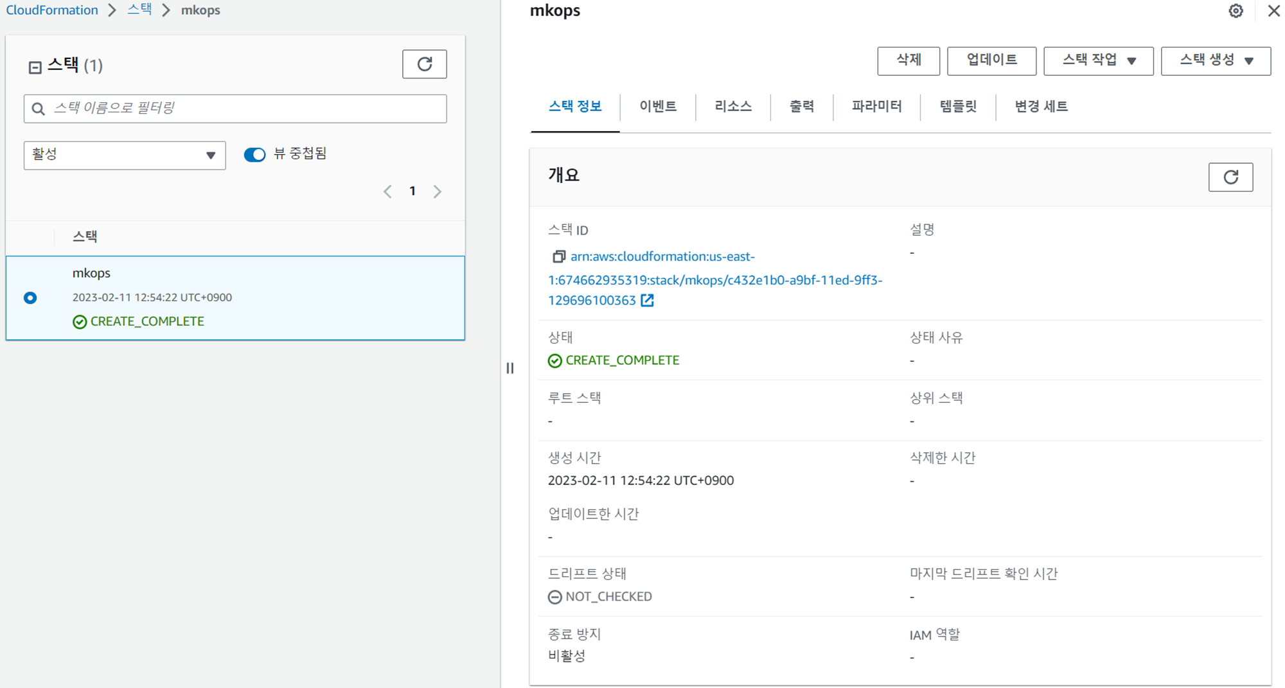
Task: Click the stack name filter field
Action: pyautogui.click(x=244, y=109)
